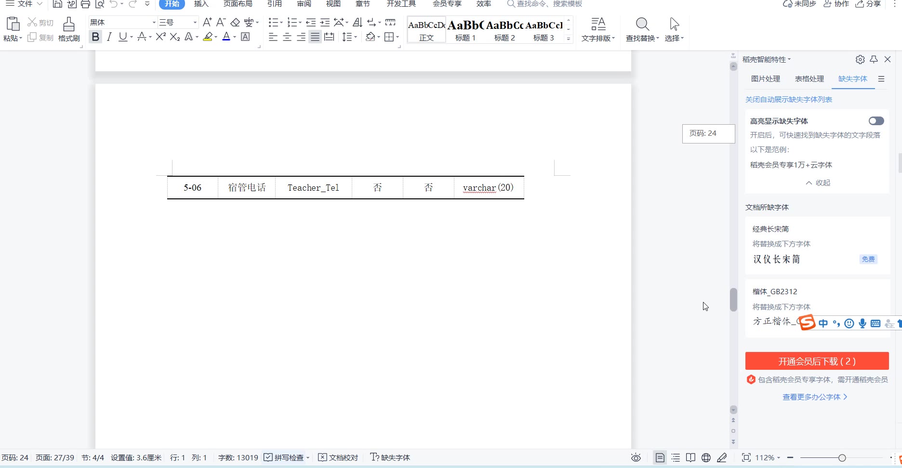Center align text using the toolbar icon
The height and width of the screenshot is (468, 902).
coord(287,37)
